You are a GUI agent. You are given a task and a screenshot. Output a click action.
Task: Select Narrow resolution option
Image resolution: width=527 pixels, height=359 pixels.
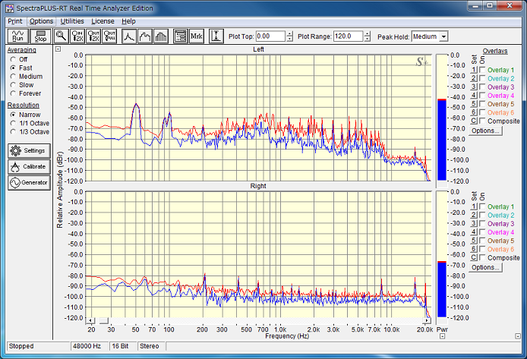pos(13,115)
